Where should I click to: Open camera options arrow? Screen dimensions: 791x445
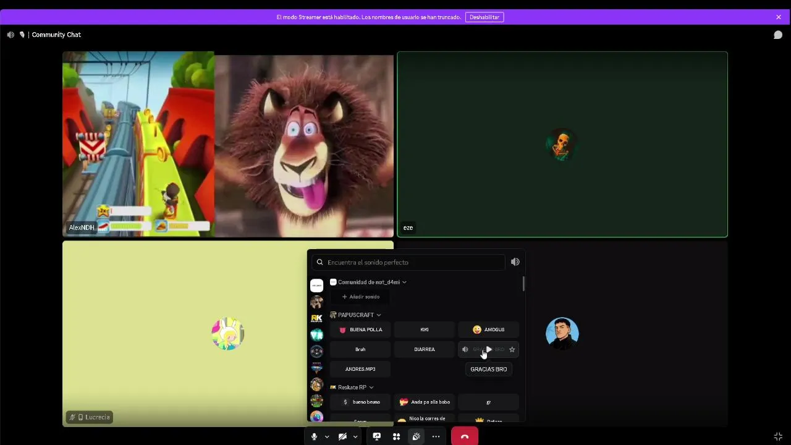click(x=355, y=437)
